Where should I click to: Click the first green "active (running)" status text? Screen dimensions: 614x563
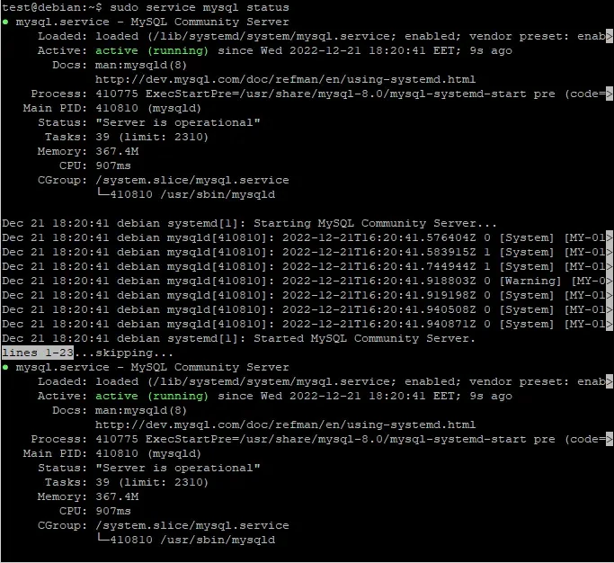152,50
